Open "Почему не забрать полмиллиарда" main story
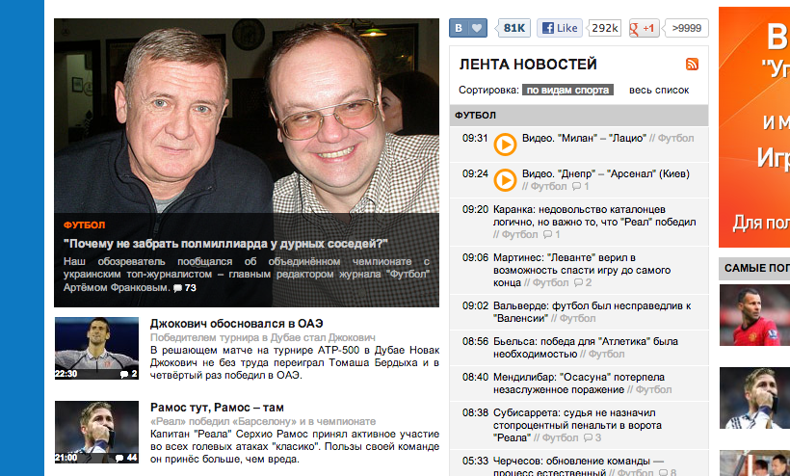 point(225,244)
